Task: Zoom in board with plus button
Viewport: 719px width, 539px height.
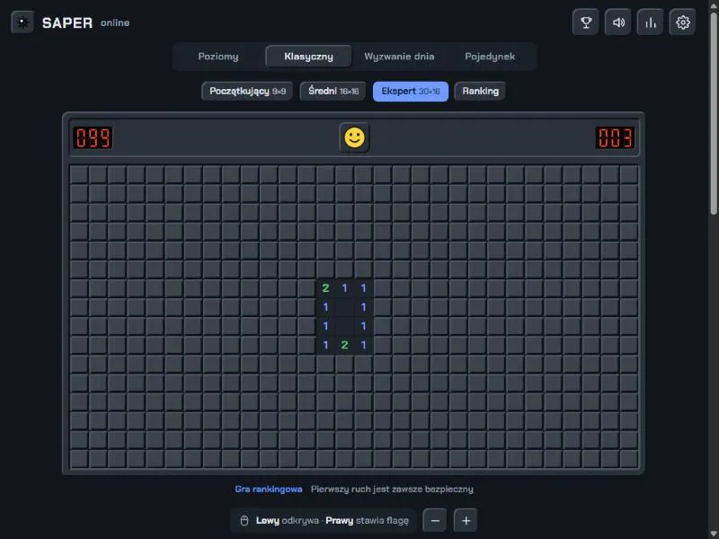Action: coord(466,521)
